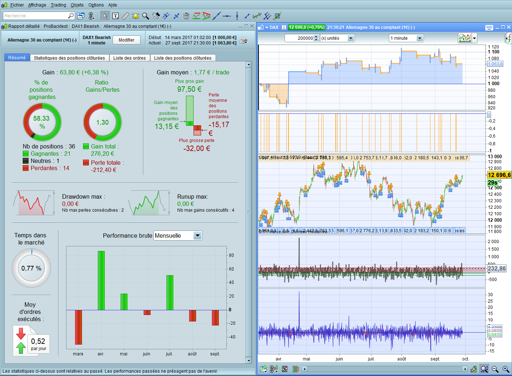Open the (x) unités dropdown

(338, 38)
